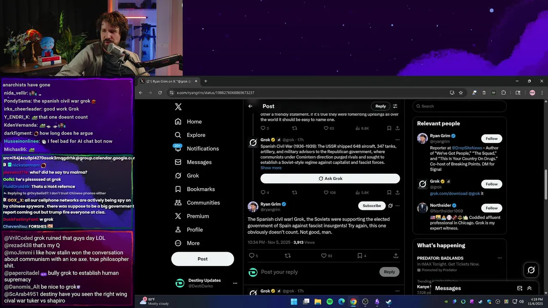This screenshot has height=308, width=548.
Task: Open the new tab plus button
Action: 205,81
